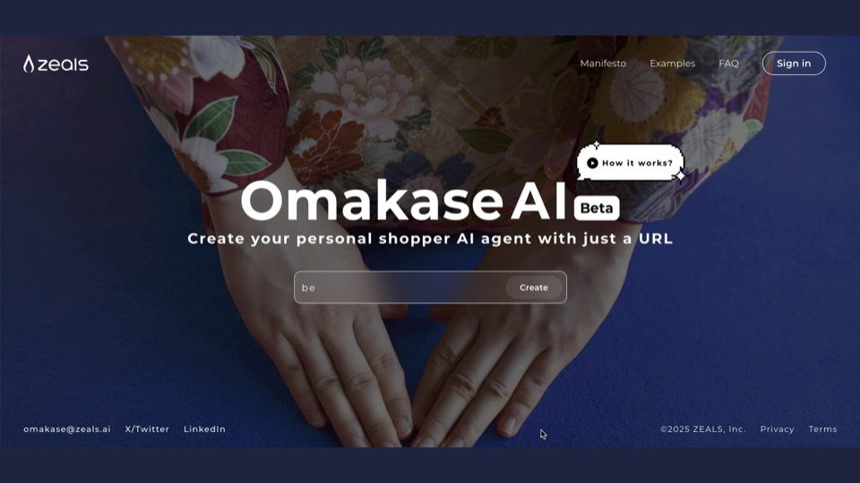Click the Create button
The image size is (860, 483).
pyautogui.click(x=534, y=287)
